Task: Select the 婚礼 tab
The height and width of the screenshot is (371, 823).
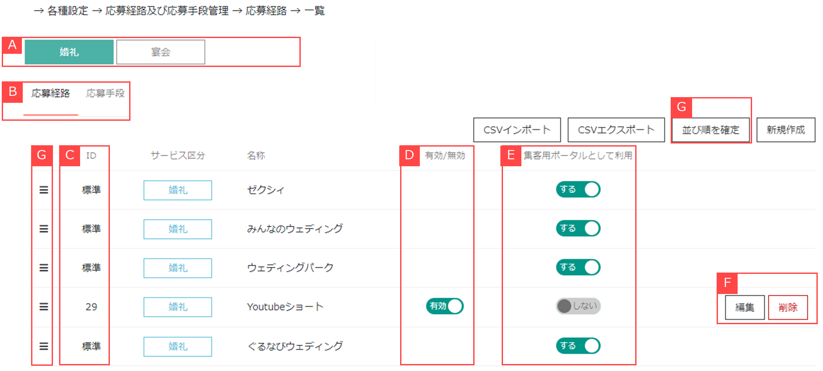Action: [x=69, y=52]
